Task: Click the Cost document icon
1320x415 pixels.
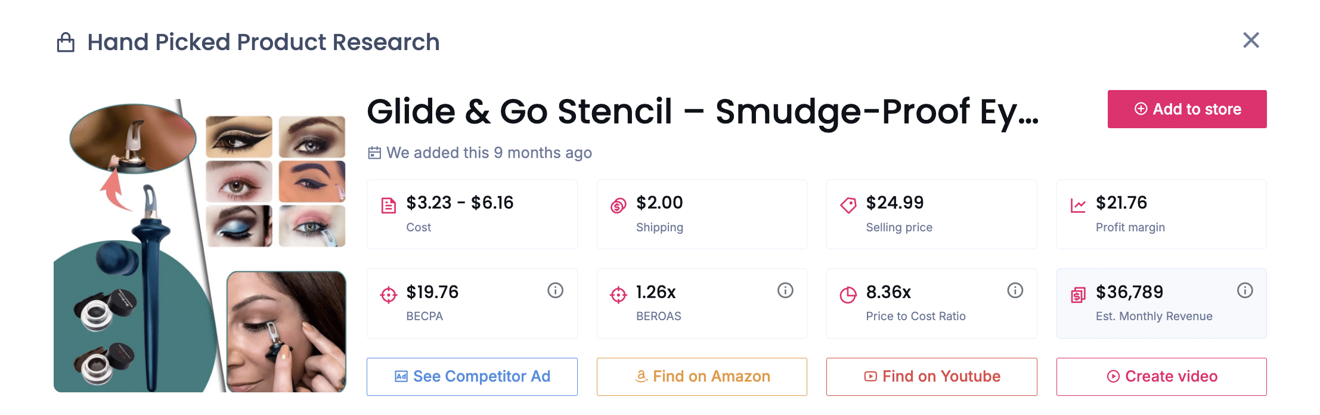Action: tap(389, 206)
